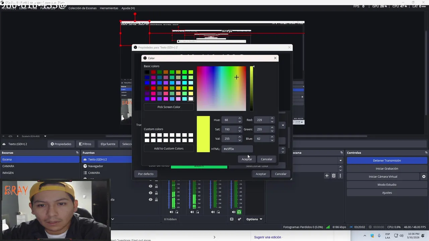Click the Sugerir una edición link

tap(267, 237)
